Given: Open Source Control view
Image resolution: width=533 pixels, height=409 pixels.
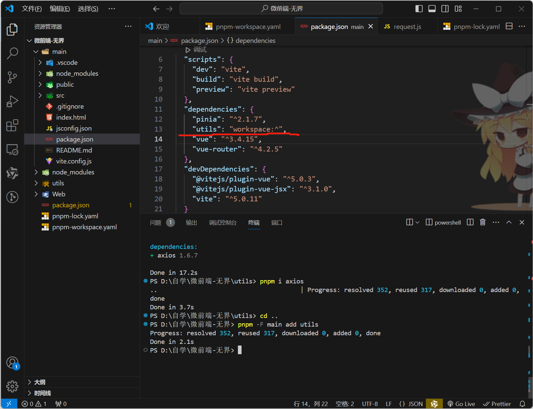Looking at the screenshot, I should pyautogui.click(x=12, y=77).
